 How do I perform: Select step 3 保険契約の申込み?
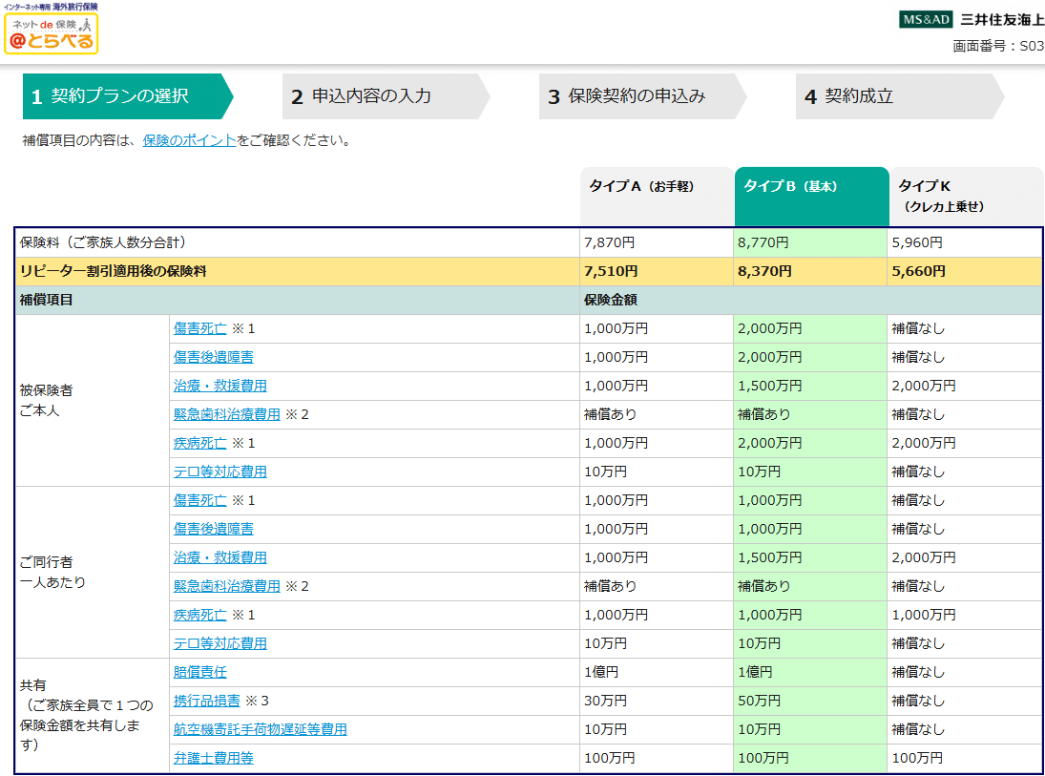(642, 96)
